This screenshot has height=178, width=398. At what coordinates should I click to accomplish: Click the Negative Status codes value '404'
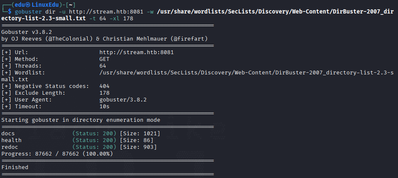(104, 86)
